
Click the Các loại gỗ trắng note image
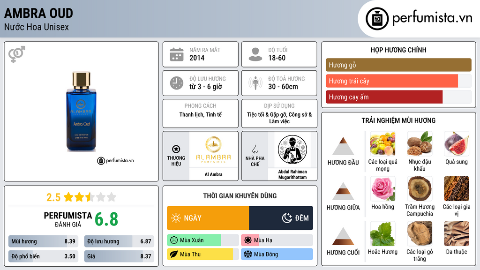420,233
